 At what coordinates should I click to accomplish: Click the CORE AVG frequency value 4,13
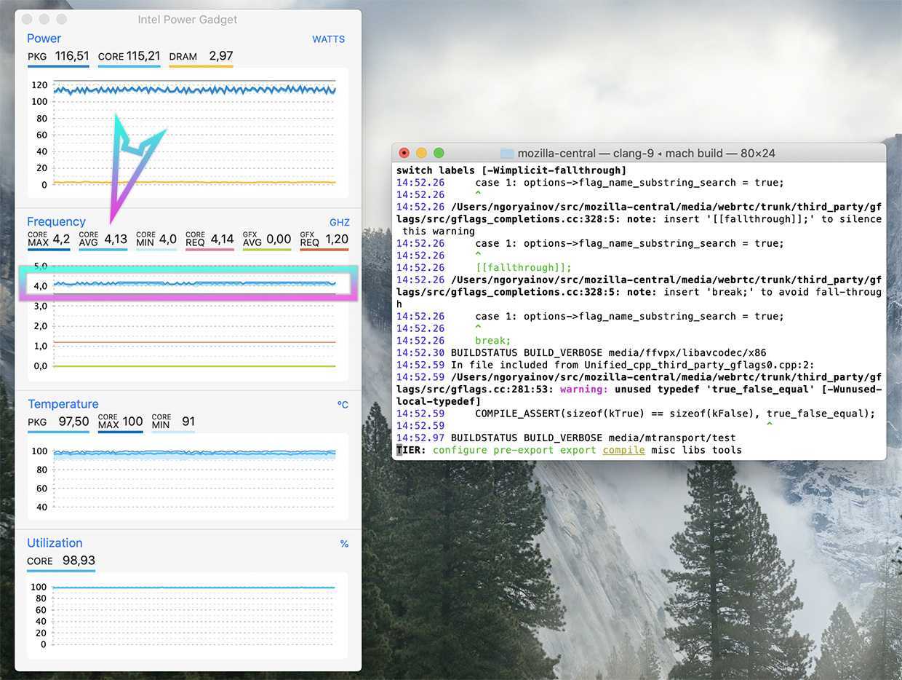tap(115, 239)
